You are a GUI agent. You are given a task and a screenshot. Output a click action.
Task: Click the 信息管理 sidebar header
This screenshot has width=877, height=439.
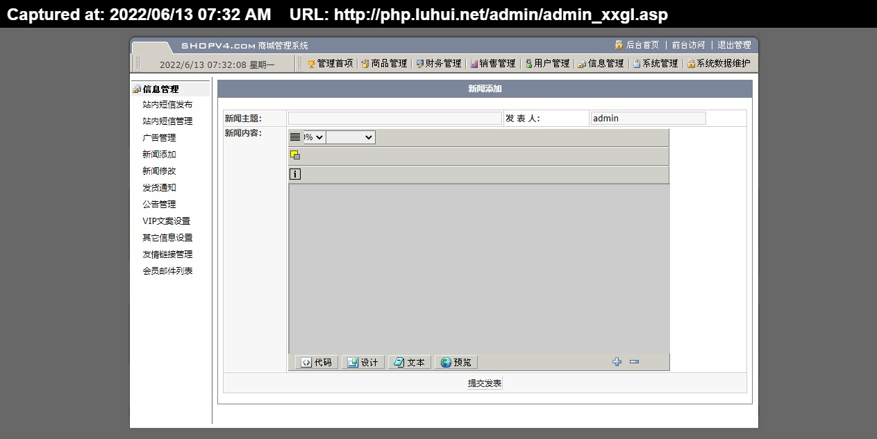(x=160, y=89)
